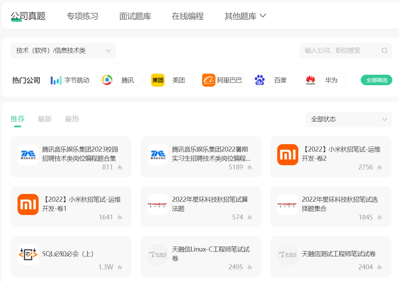Filter by 百度 company

(274, 80)
